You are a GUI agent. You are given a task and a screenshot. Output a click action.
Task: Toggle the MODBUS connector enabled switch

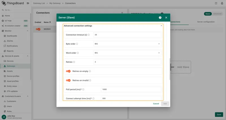coord(38,29)
